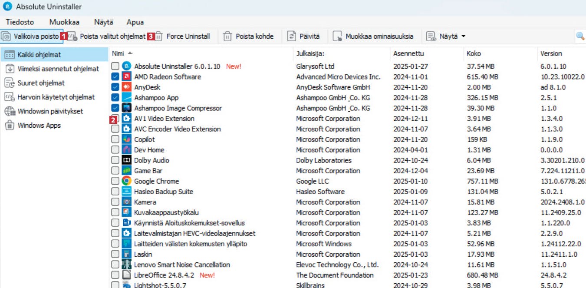Sort list by Nimi column header
586x288 pixels.
(118, 53)
